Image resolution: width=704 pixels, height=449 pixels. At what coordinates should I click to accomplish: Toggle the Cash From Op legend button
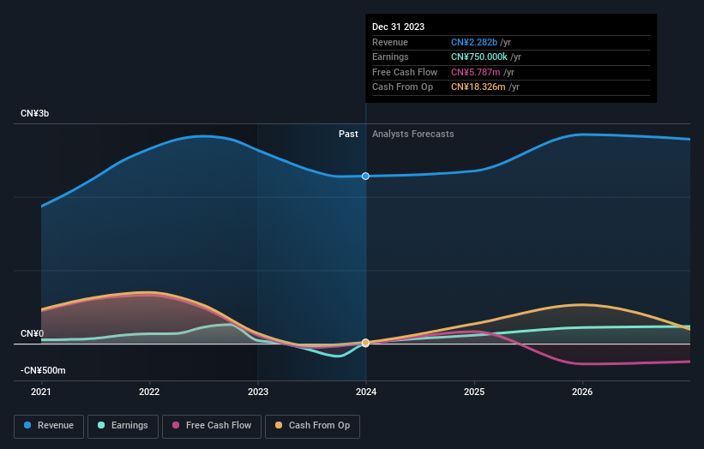coord(312,426)
